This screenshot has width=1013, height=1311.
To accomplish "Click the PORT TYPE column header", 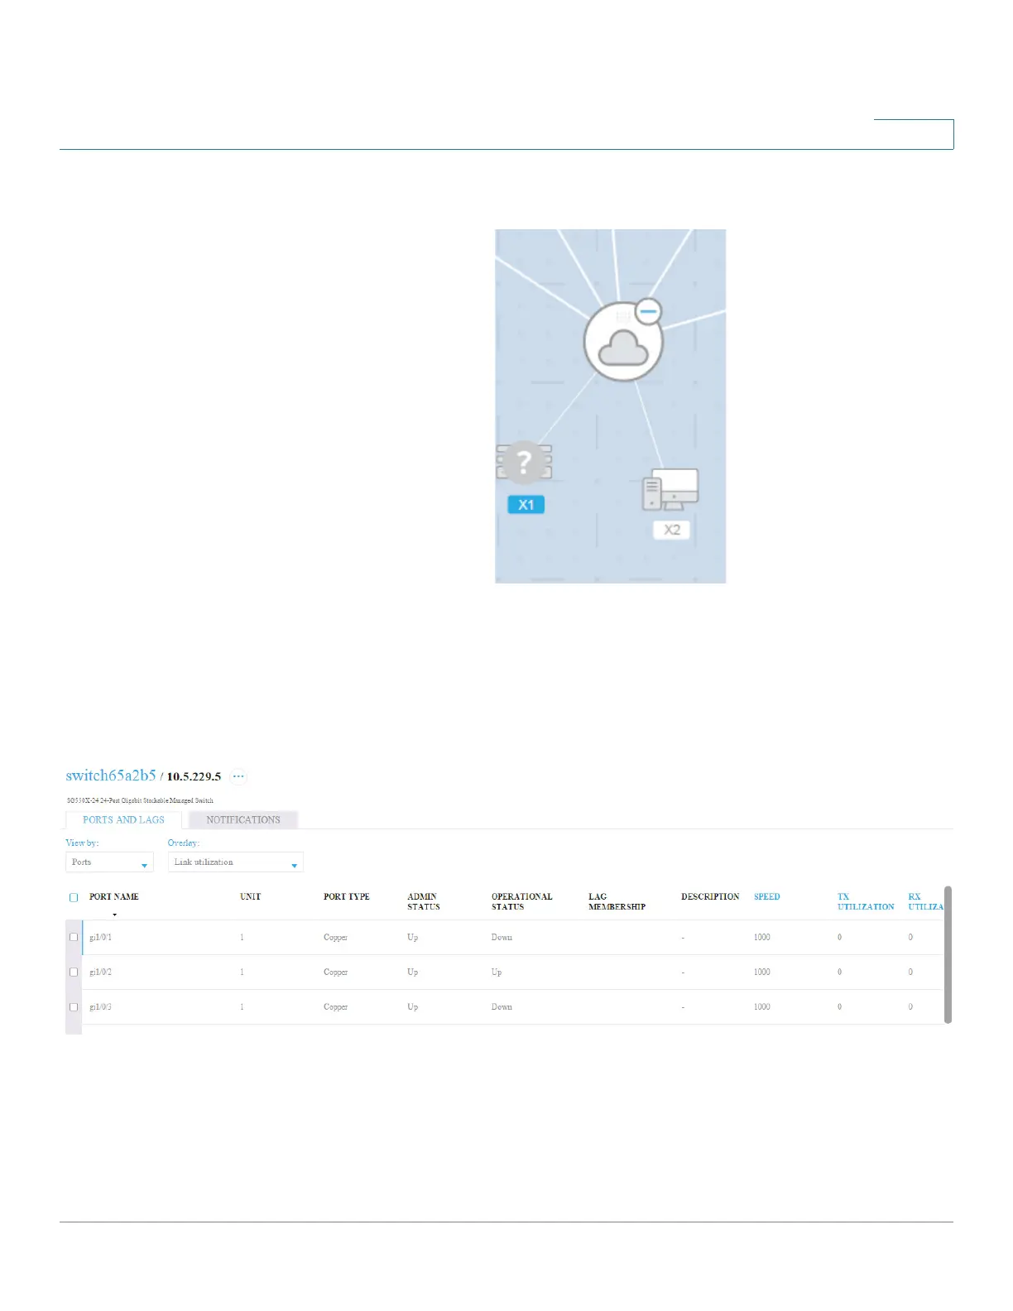I will 347,897.
